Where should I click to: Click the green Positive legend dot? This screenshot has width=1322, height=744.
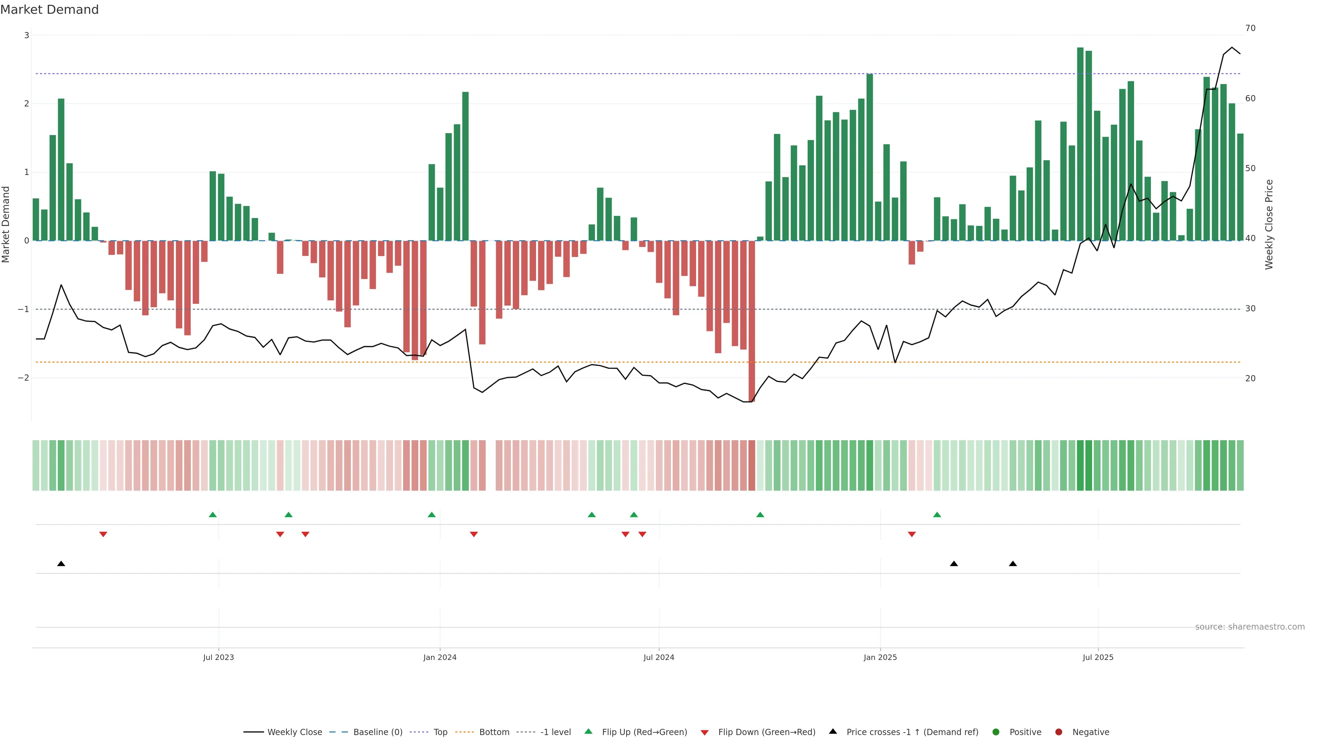pos(996,732)
